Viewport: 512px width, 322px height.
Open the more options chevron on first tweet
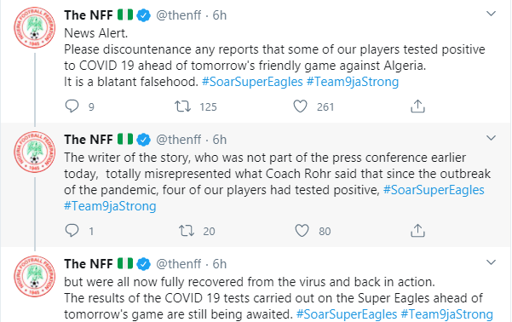pos(491,14)
